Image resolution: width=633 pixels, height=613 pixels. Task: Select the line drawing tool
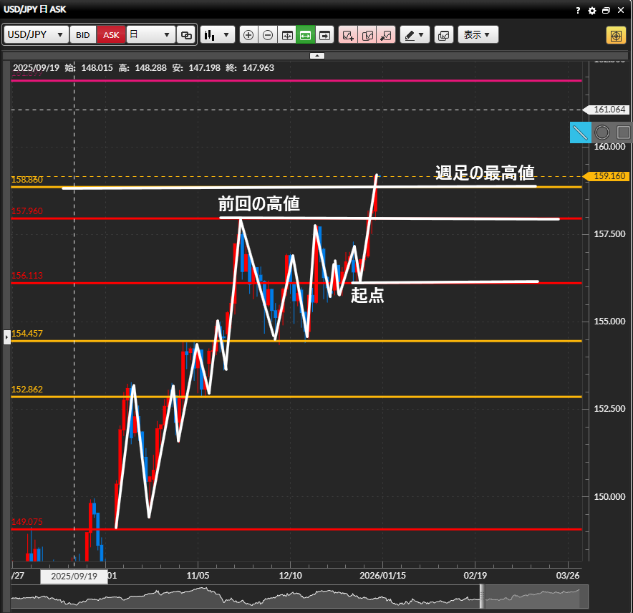(580, 132)
